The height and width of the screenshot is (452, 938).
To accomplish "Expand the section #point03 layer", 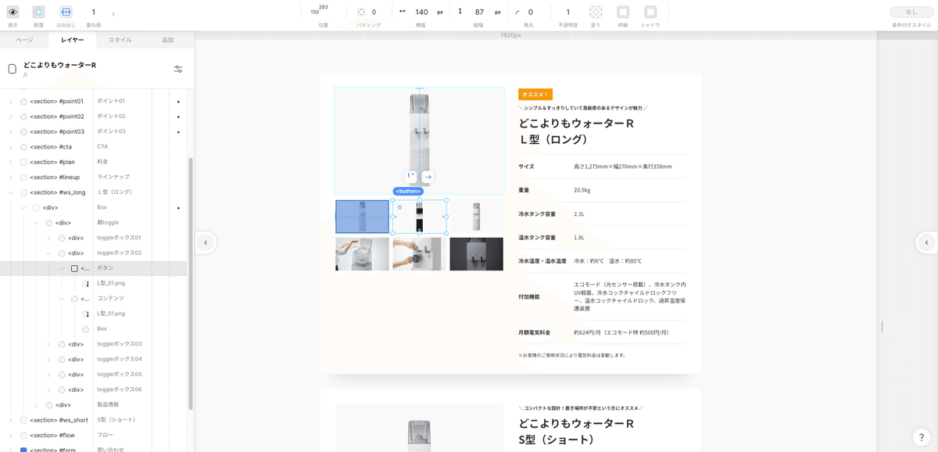I will click(10, 131).
